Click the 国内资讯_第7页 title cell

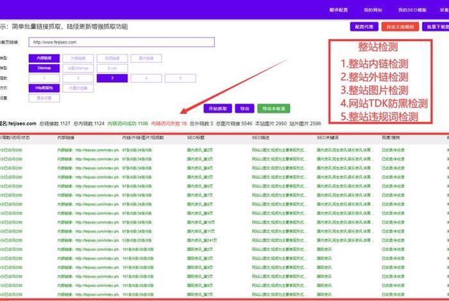click(x=200, y=195)
